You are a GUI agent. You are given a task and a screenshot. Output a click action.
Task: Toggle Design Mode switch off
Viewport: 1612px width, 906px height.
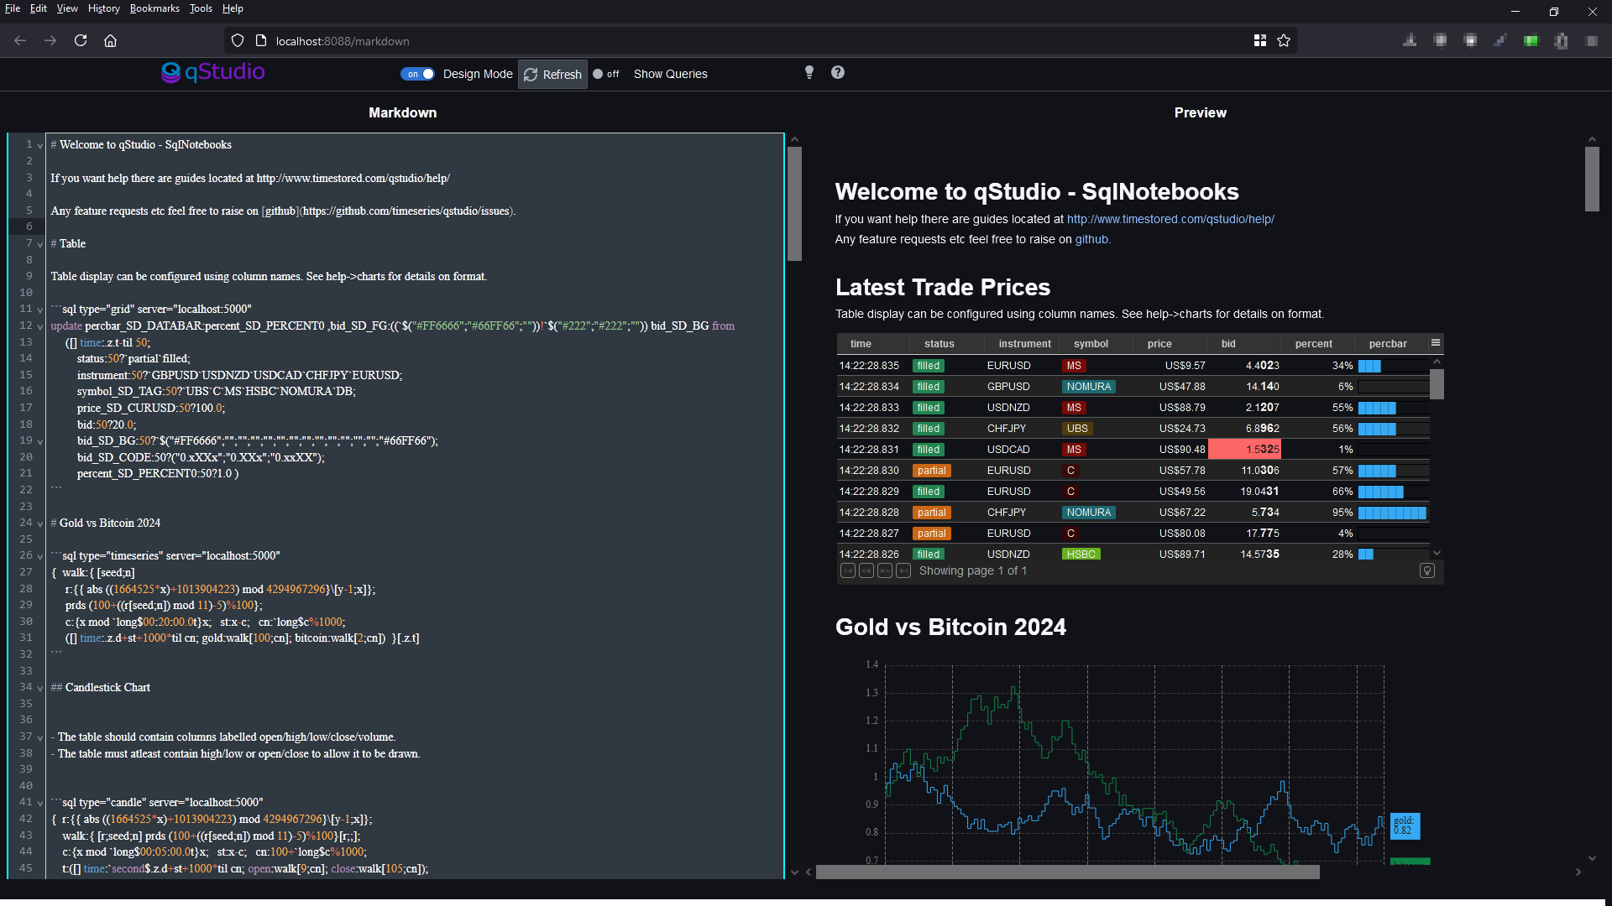[417, 74]
